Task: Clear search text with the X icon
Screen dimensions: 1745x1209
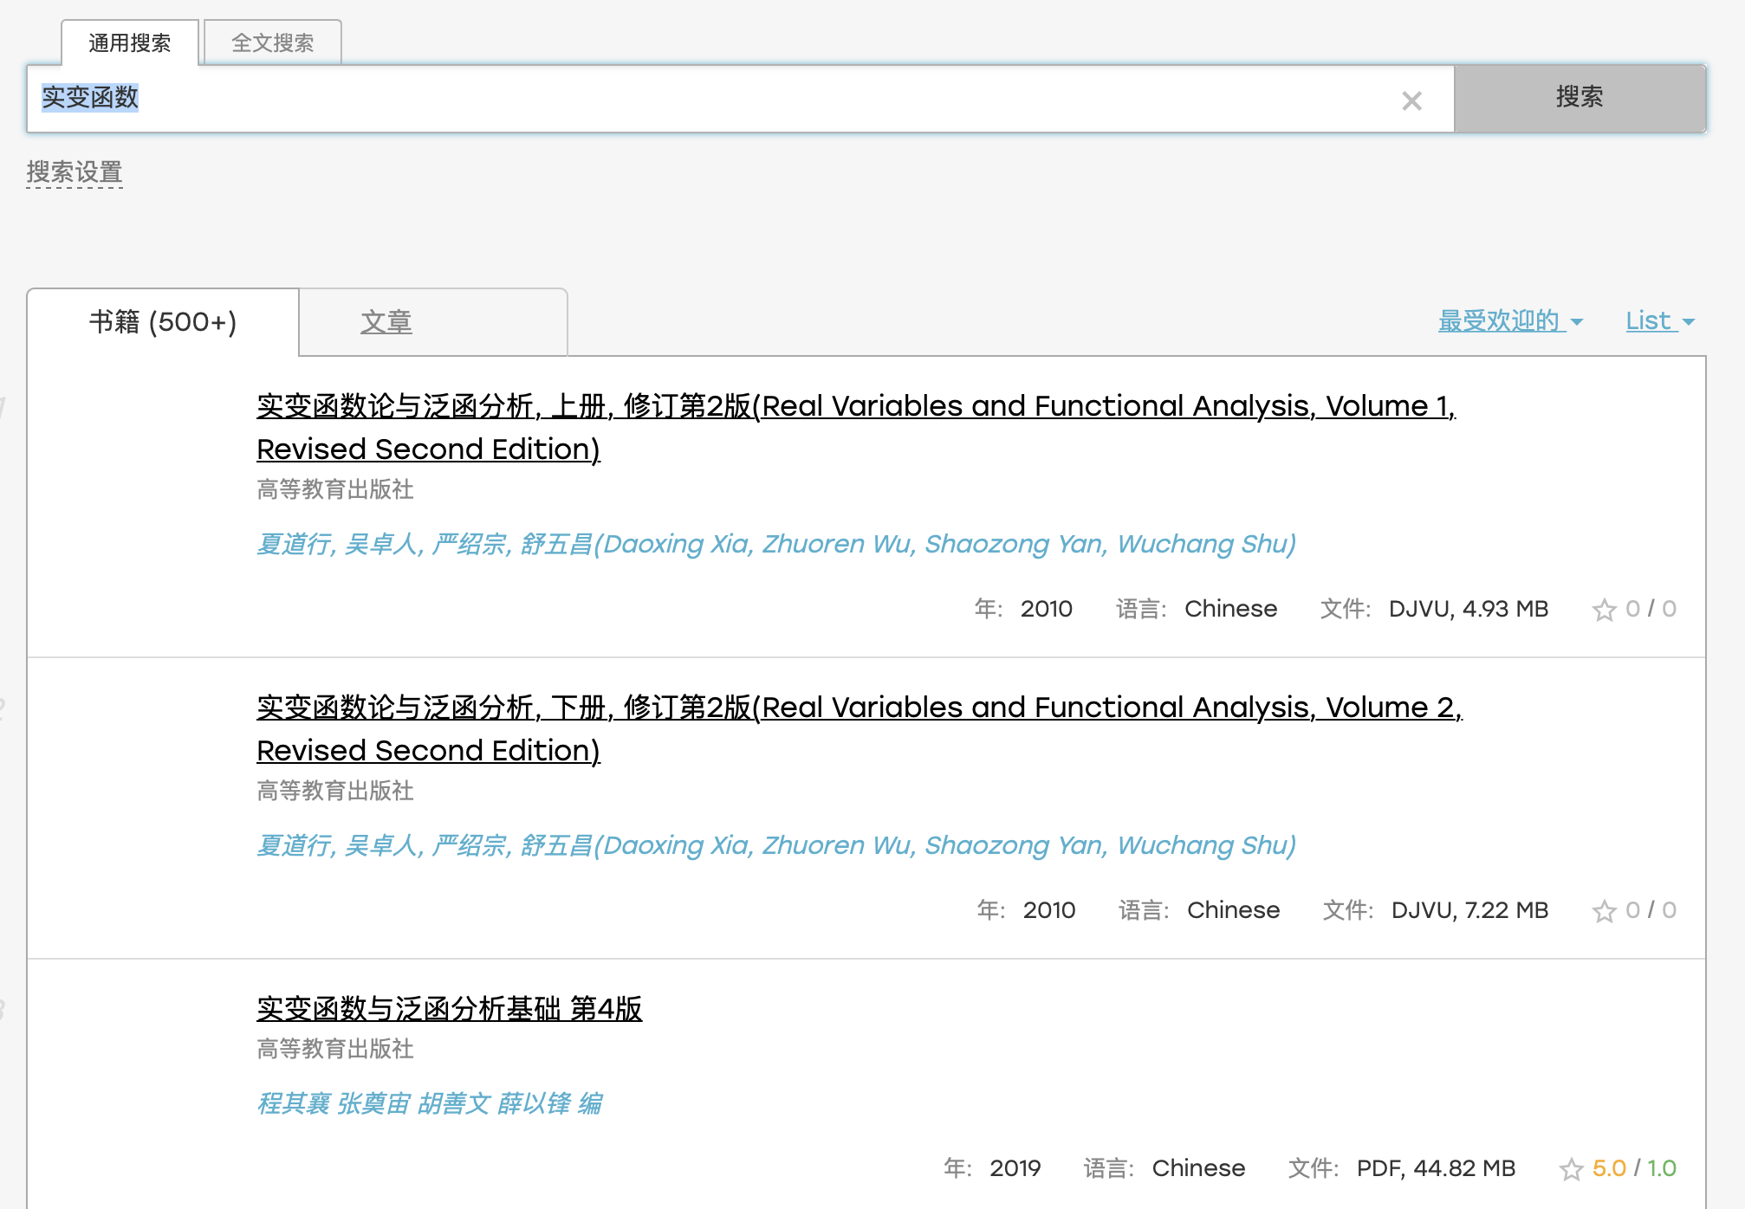Action: click(x=1411, y=101)
